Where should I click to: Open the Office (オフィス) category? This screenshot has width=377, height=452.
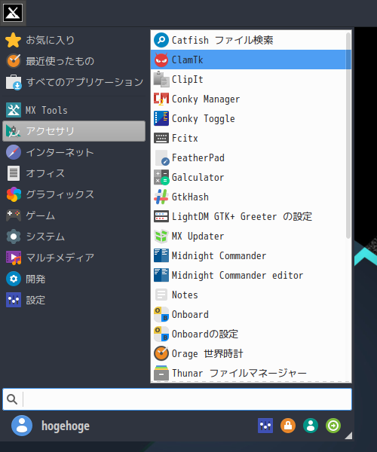74,173
